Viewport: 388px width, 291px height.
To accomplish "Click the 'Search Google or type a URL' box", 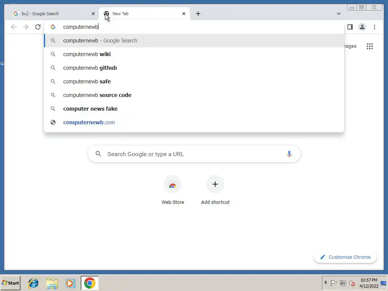I will point(194,154).
